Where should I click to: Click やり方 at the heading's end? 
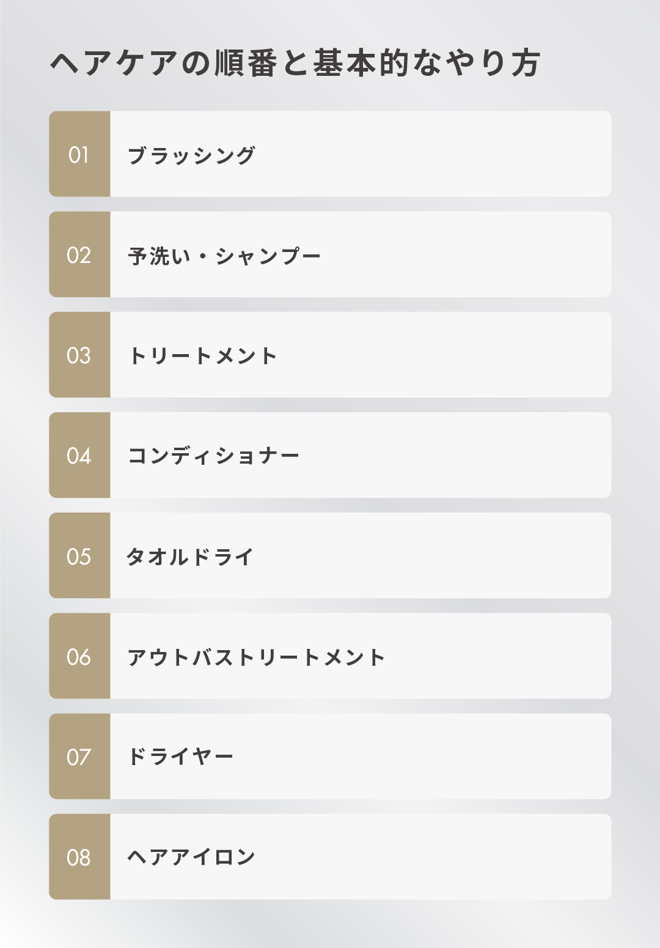tap(493, 64)
